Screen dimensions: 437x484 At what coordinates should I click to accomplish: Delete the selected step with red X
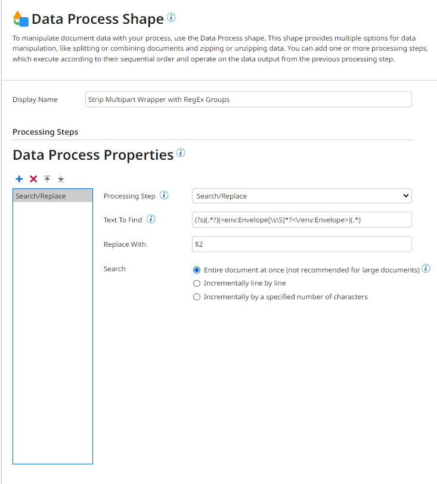[x=33, y=179]
